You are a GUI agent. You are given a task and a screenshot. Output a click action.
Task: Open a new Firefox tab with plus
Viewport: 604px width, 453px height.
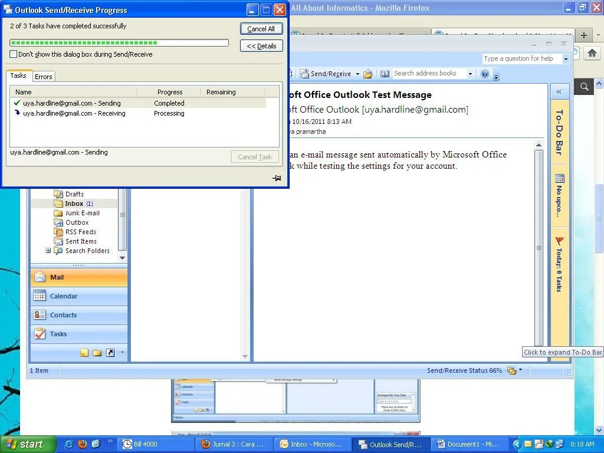pos(584,35)
